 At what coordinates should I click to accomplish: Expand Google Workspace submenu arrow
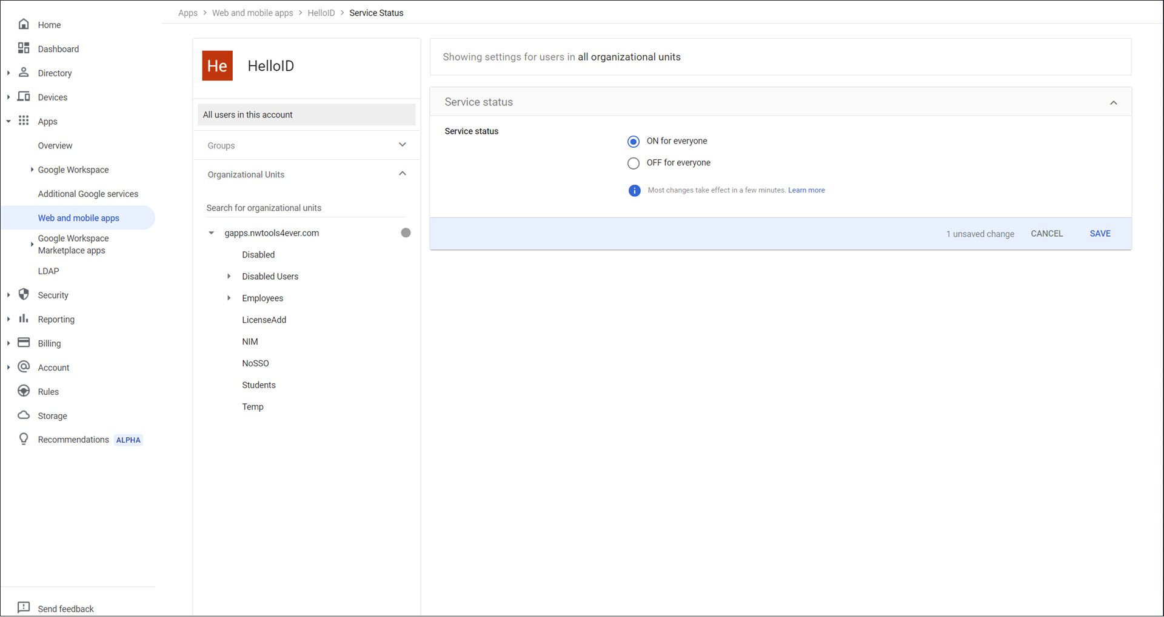[32, 170]
